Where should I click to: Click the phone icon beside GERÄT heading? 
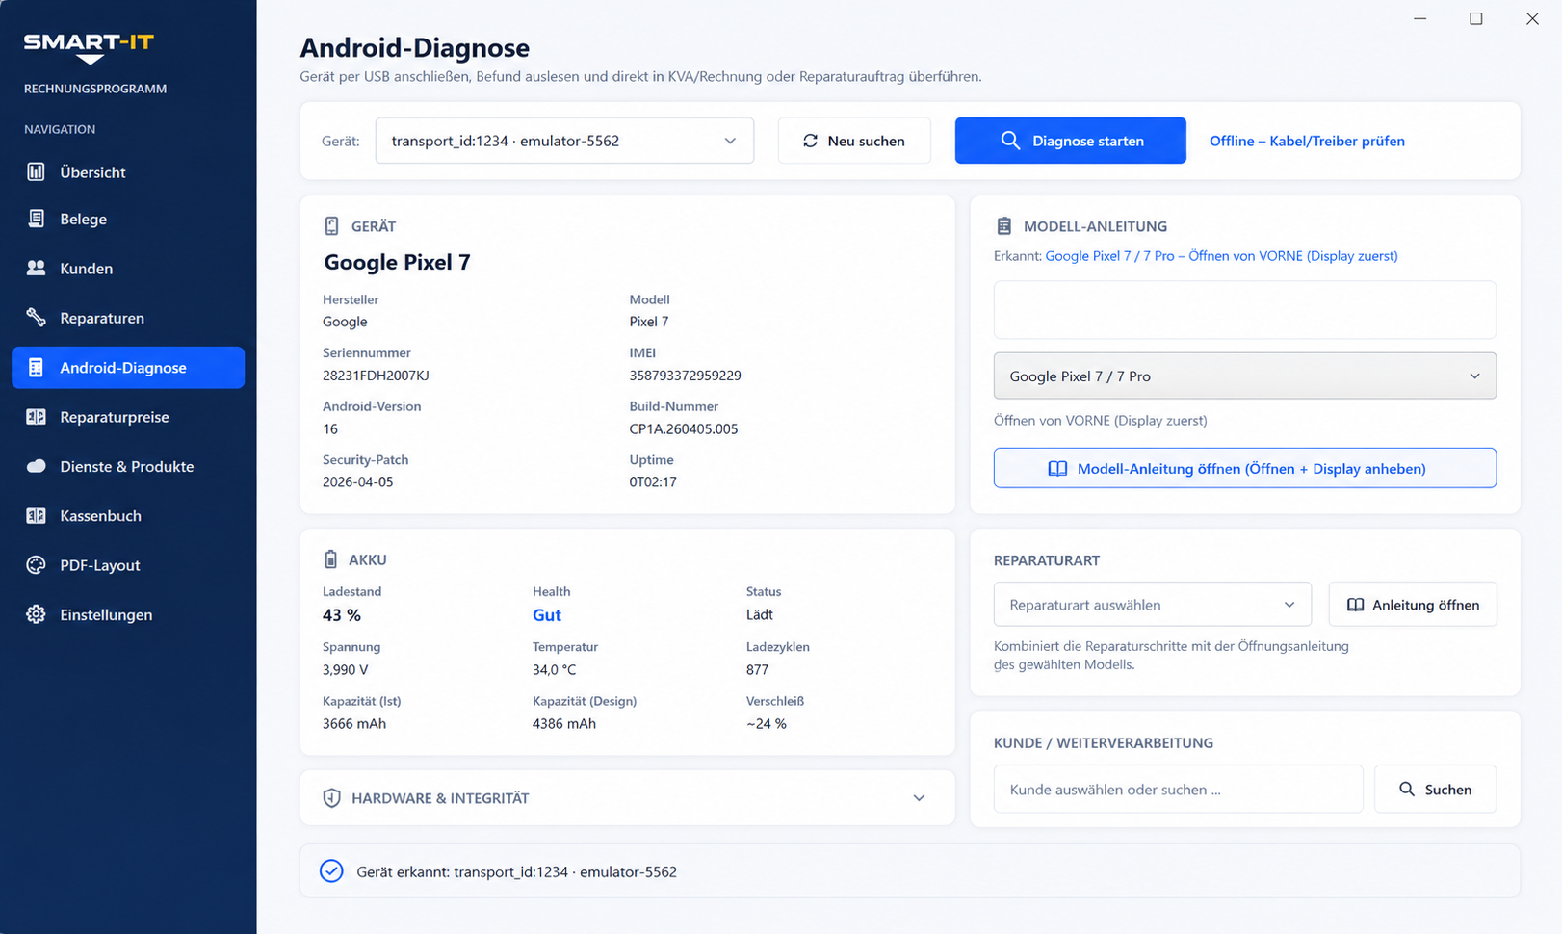point(331,225)
